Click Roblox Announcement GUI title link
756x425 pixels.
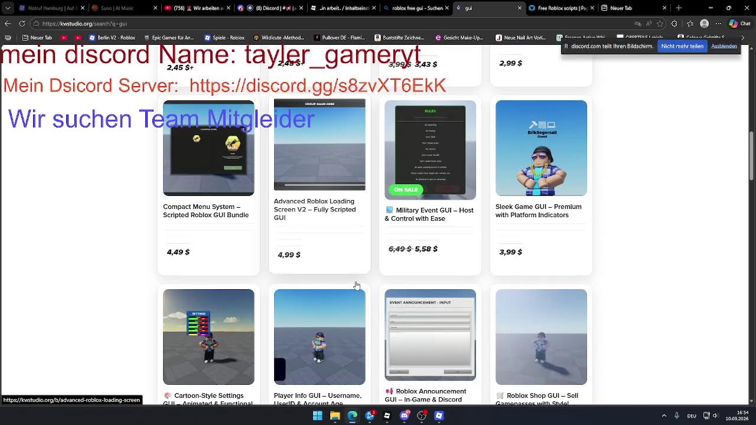click(x=426, y=395)
